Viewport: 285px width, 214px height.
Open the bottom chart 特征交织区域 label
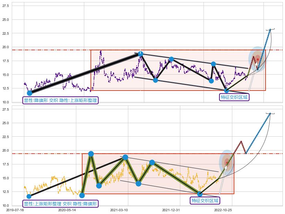205,200
